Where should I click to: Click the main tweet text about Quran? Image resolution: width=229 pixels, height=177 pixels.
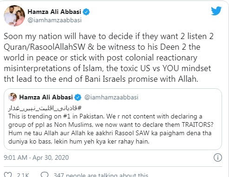tap(109, 58)
